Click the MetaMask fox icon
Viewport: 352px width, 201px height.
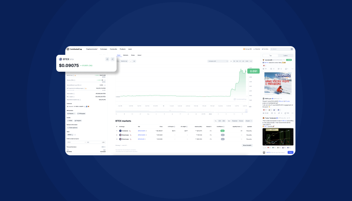88,106
